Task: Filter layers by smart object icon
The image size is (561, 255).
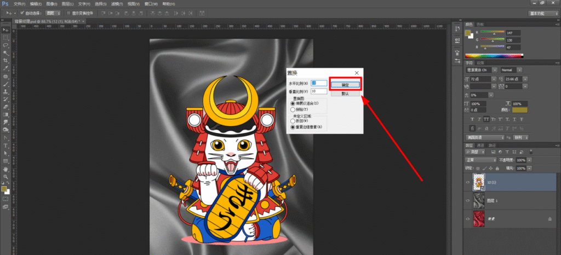Action: 522,152
